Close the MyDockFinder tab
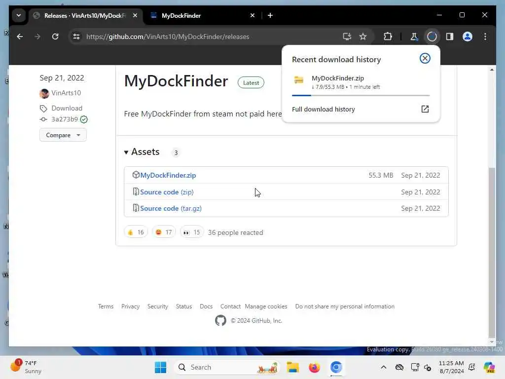Image resolution: width=505 pixels, height=379 pixels. click(252, 15)
